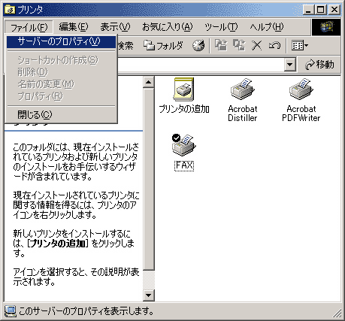The height and width of the screenshot is (321, 345).
Task: Click the info pane scrollbar up arrow
Action: pyautogui.click(x=149, y=82)
